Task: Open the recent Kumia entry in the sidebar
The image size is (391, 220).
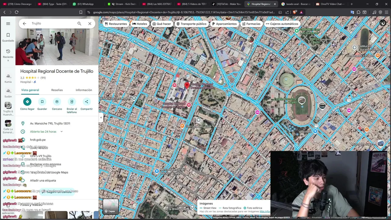Action: 8,78
